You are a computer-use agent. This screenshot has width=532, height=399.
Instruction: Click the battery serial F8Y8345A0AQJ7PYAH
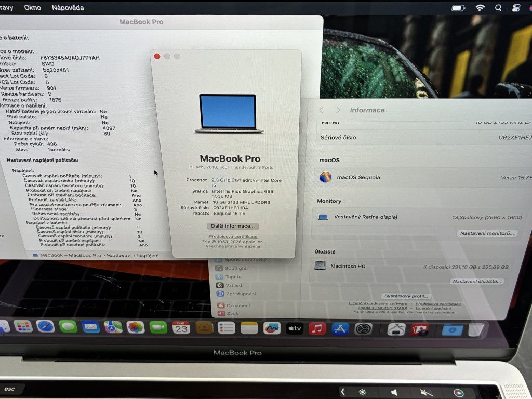click(x=70, y=58)
